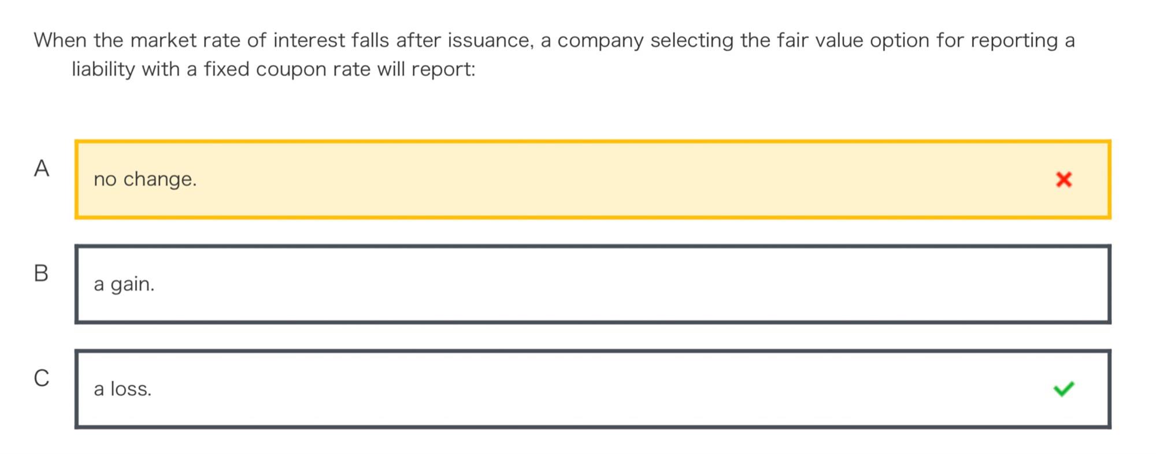
Task: Click the red X mark icon
Action: pyautogui.click(x=1063, y=179)
